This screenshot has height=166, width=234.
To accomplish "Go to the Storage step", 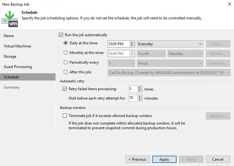I will coord(10,56).
